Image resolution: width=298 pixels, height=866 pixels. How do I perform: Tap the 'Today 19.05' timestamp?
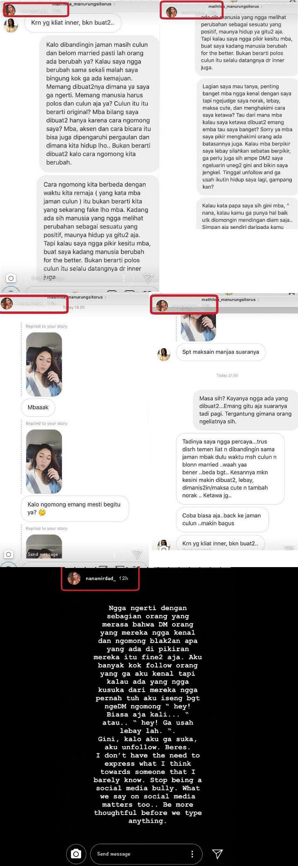(74, 307)
